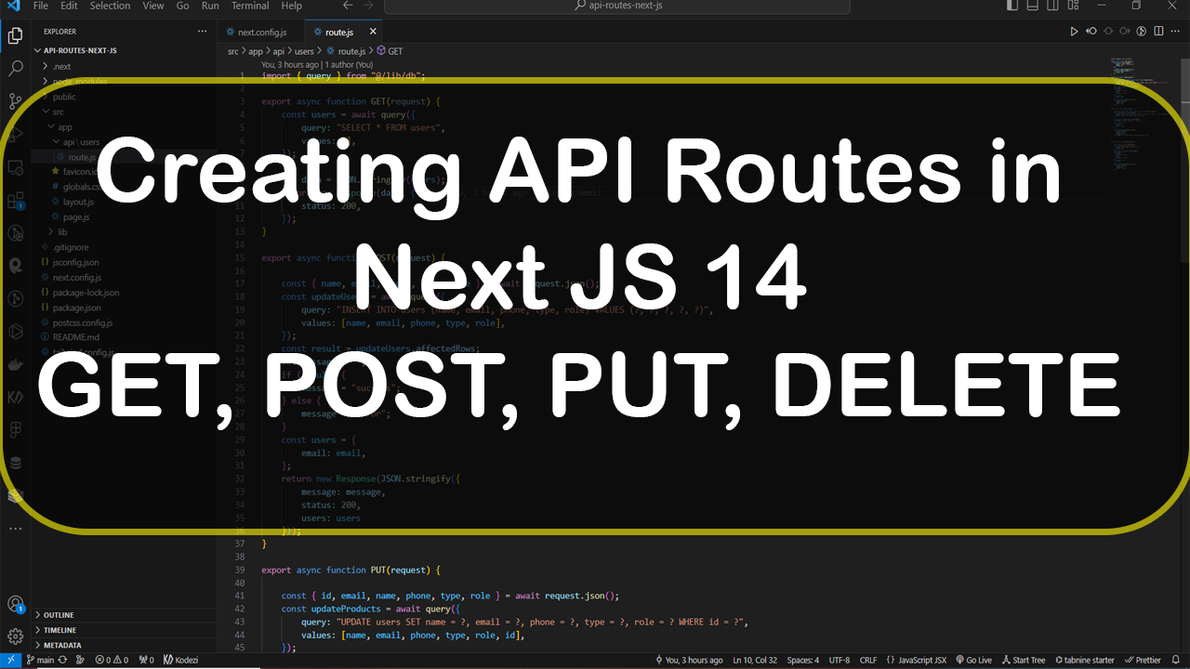Open the Accounts menu icon
Screen dimensions: 1190x669
(x=15, y=605)
